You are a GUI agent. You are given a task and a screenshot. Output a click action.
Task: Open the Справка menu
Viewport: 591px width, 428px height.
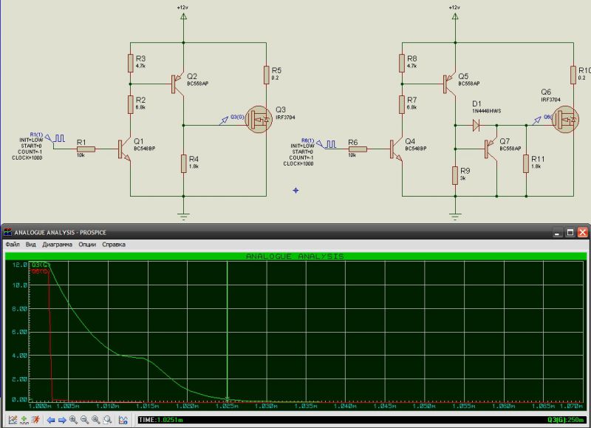[113, 244]
